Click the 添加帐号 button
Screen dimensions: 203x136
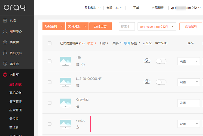coord(190,26)
